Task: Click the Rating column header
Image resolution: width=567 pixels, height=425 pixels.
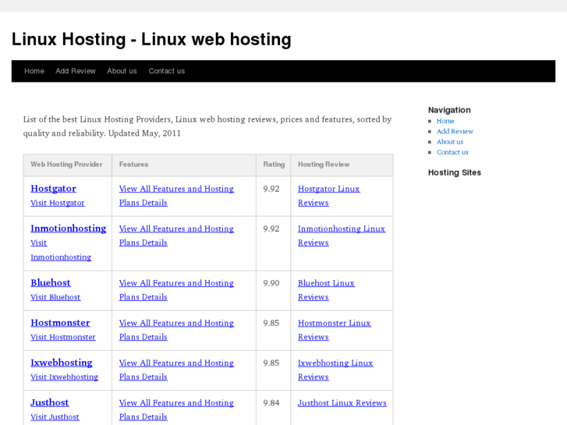Action: (274, 165)
